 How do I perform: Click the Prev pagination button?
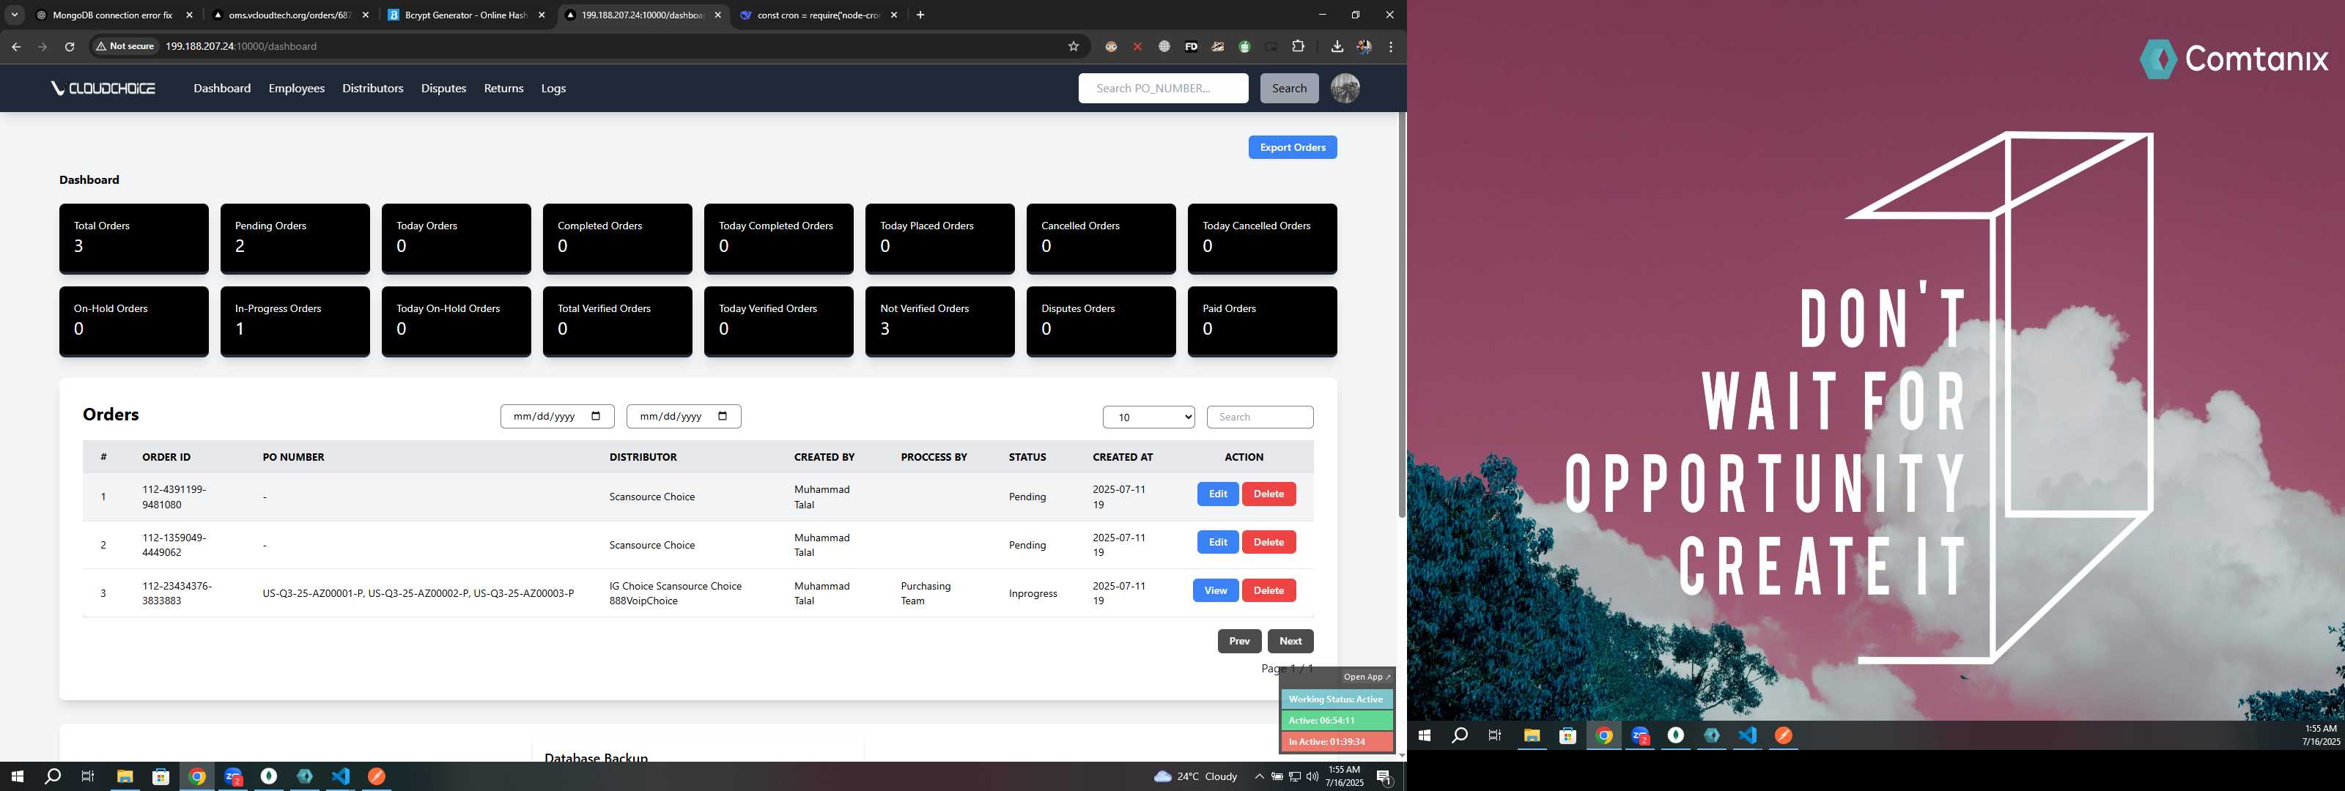(1239, 641)
